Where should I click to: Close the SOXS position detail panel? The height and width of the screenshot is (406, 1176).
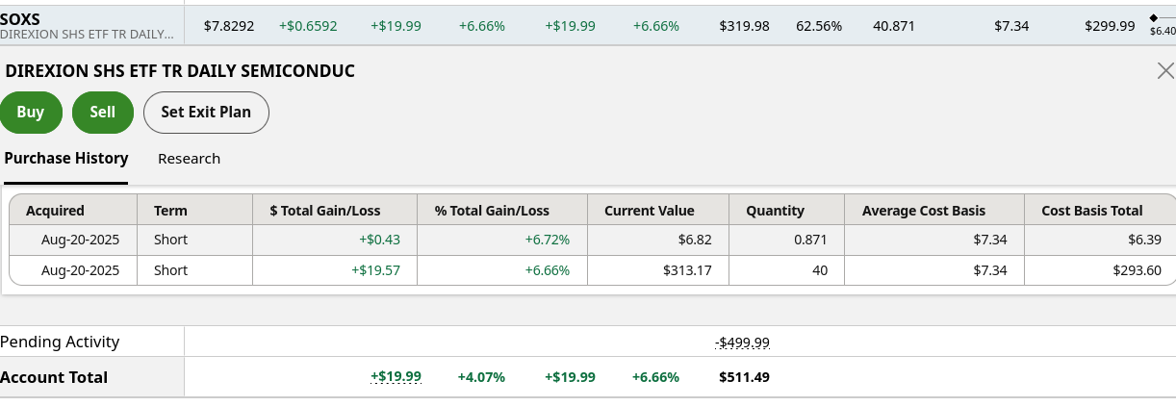coord(1164,70)
